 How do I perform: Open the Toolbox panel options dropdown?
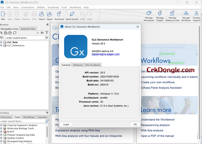47,113
